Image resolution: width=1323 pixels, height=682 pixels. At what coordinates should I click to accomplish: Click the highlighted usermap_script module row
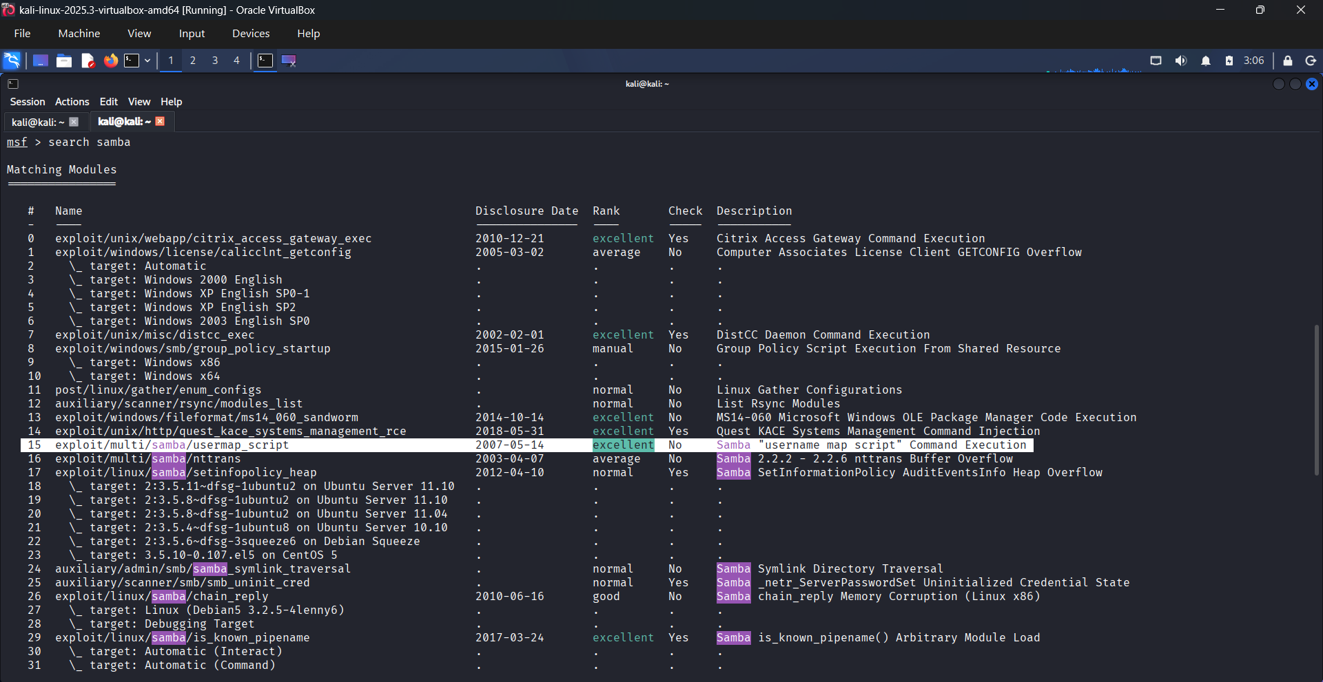(527, 445)
